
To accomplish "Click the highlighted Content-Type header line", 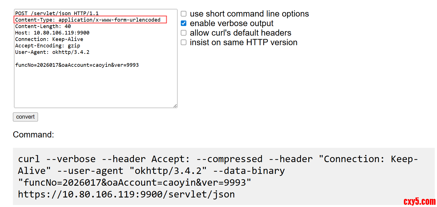I will click(88, 20).
